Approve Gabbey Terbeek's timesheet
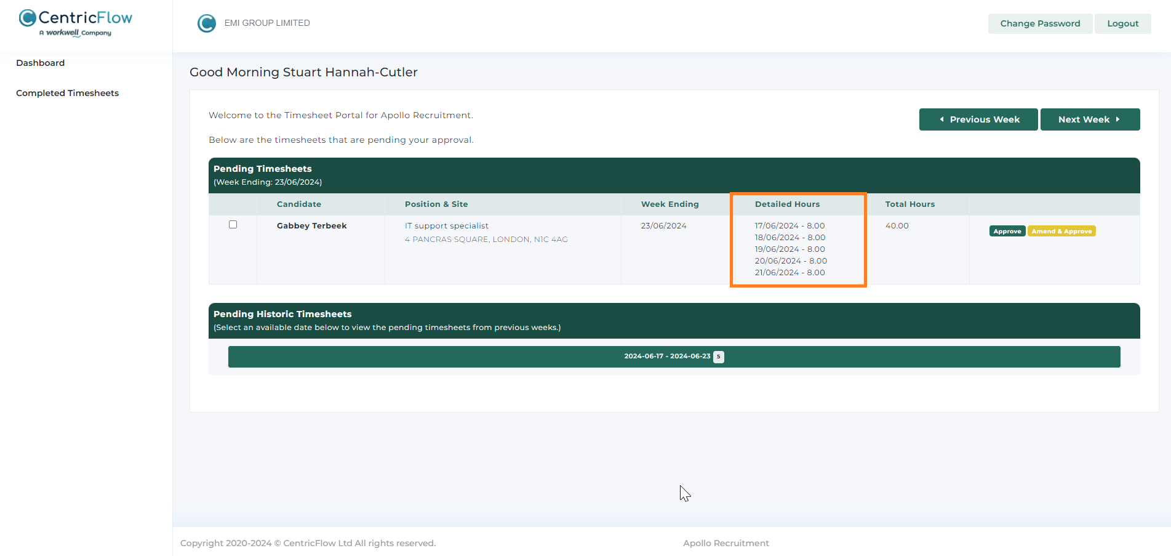 pos(1007,232)
